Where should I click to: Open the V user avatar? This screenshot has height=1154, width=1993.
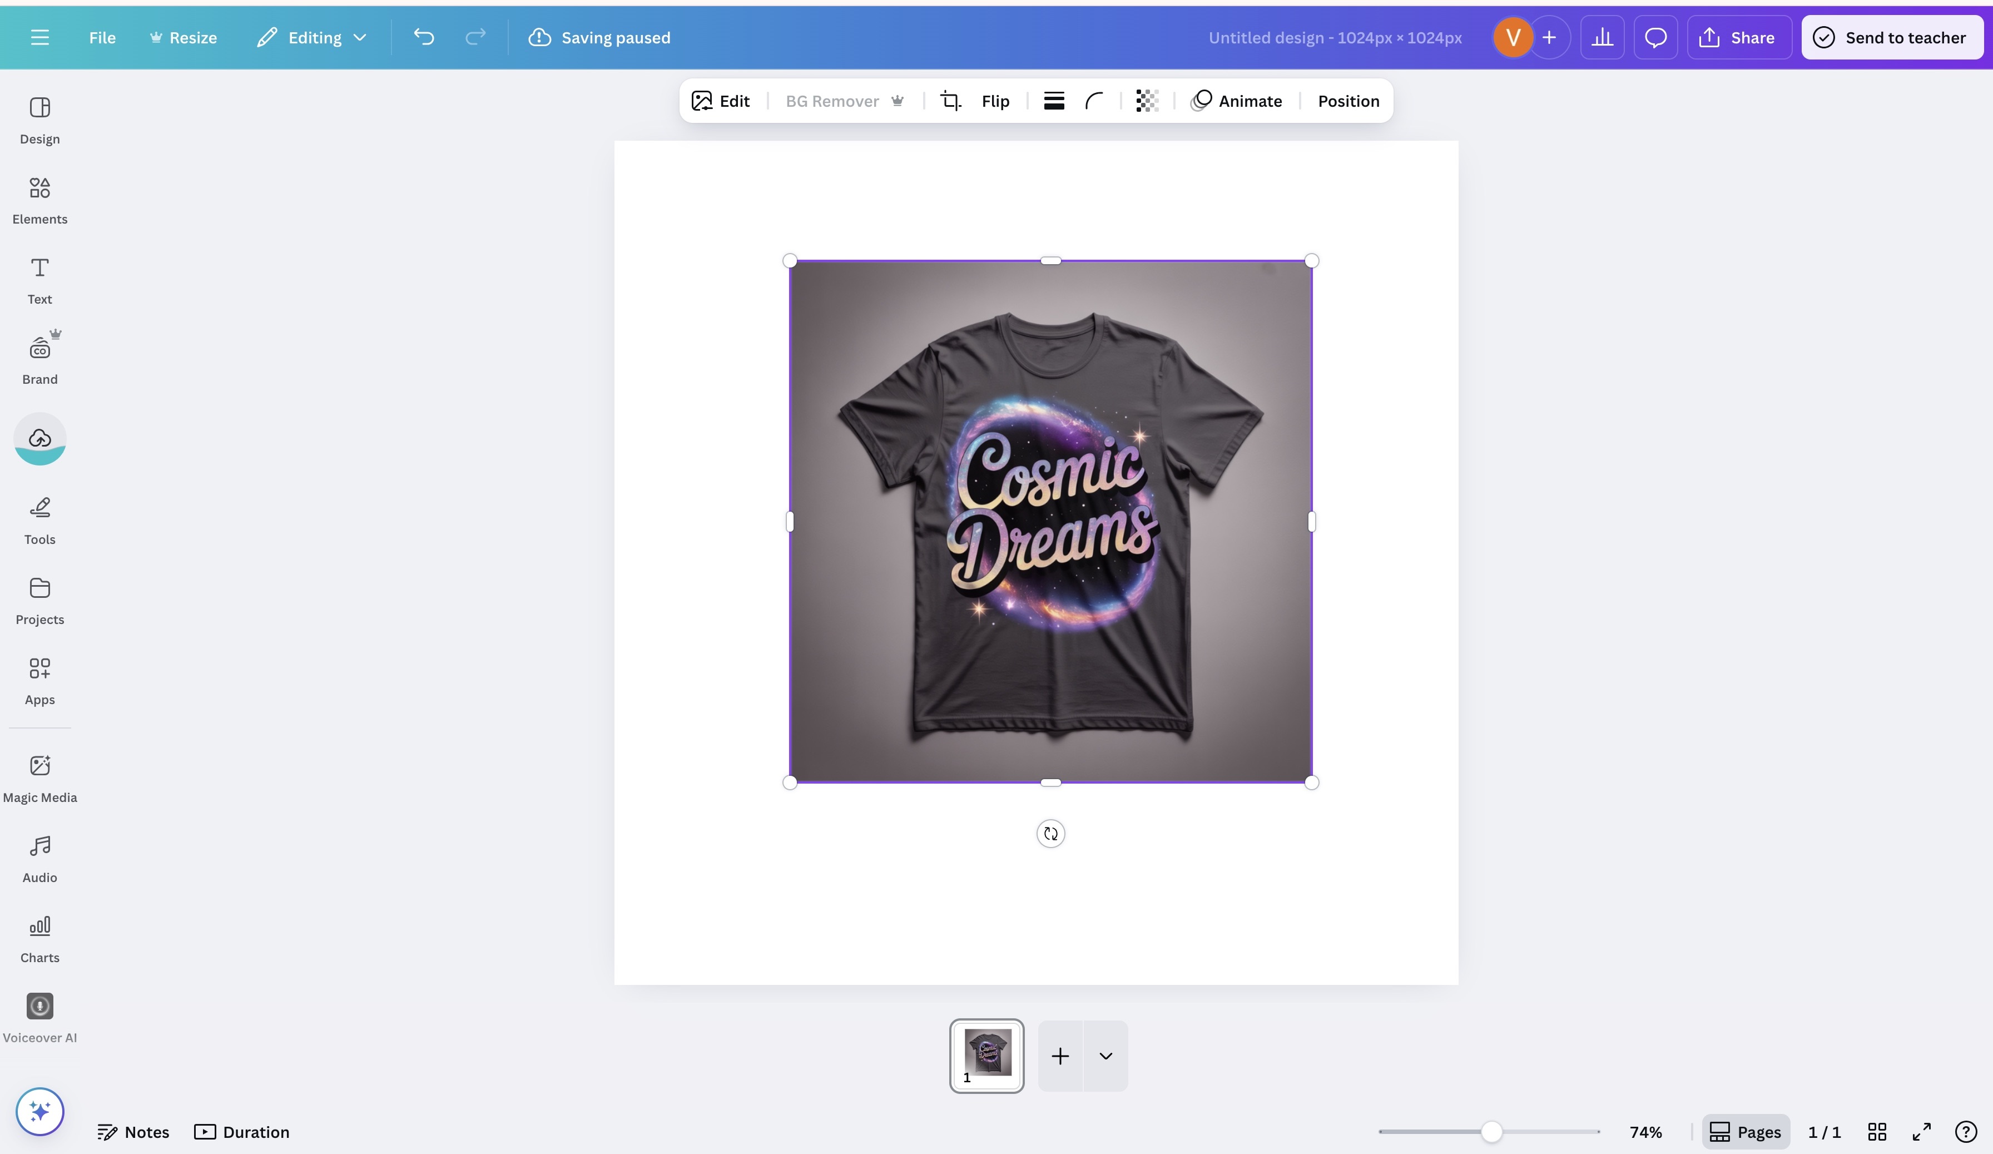click(x=1512, y=37)
